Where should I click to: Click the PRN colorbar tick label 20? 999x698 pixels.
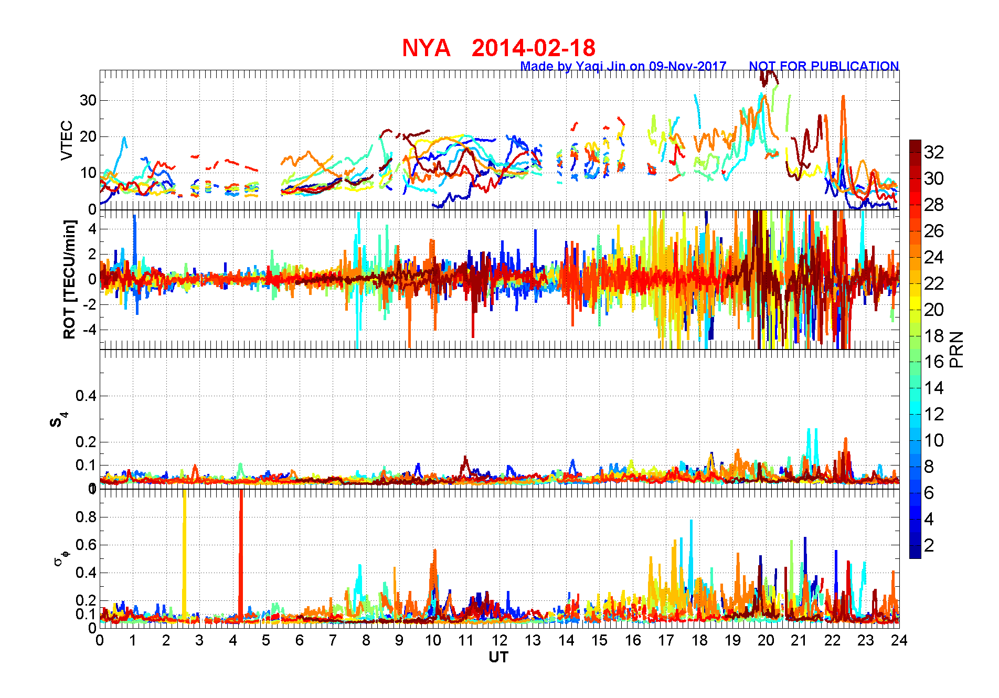[x=934, y=310]
